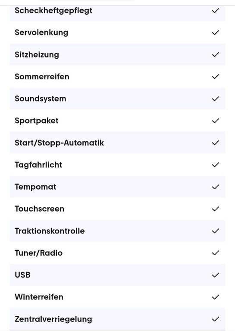The width and height of the screenshot is (235, 331).
Task: Click the Zentralverriegelung list entry
Action: pyautogui.click(x=117, y=319)
